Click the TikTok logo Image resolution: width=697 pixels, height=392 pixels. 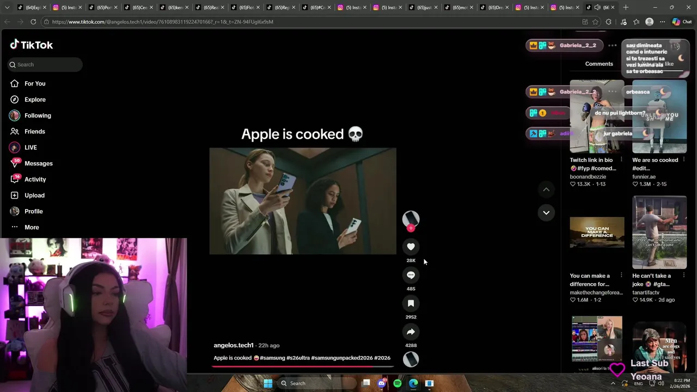[x=32, y=45]
